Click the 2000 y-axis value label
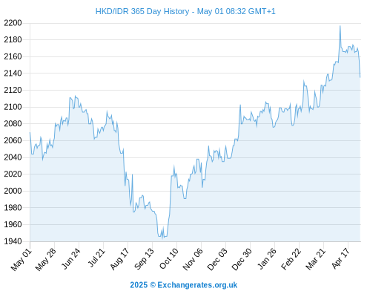This screenshot has width=367, height=297. 13,191
